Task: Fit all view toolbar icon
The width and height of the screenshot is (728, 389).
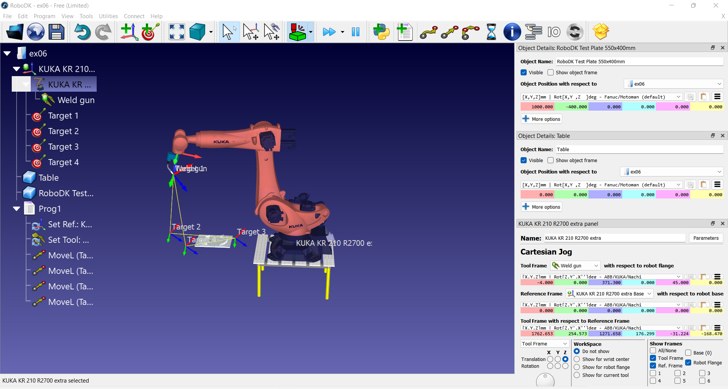Action: pyautogui.click(x=177, y=32)
